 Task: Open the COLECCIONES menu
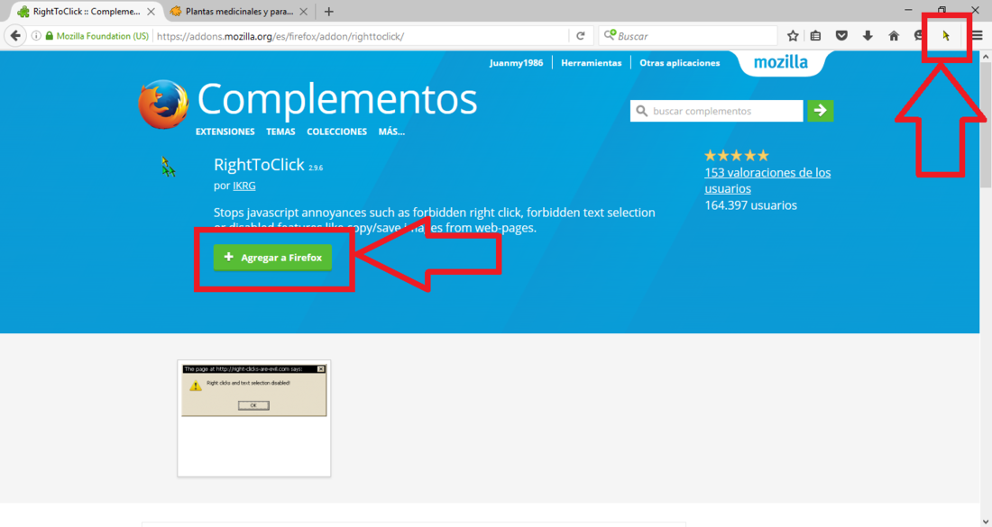click(x=336, y=132)
